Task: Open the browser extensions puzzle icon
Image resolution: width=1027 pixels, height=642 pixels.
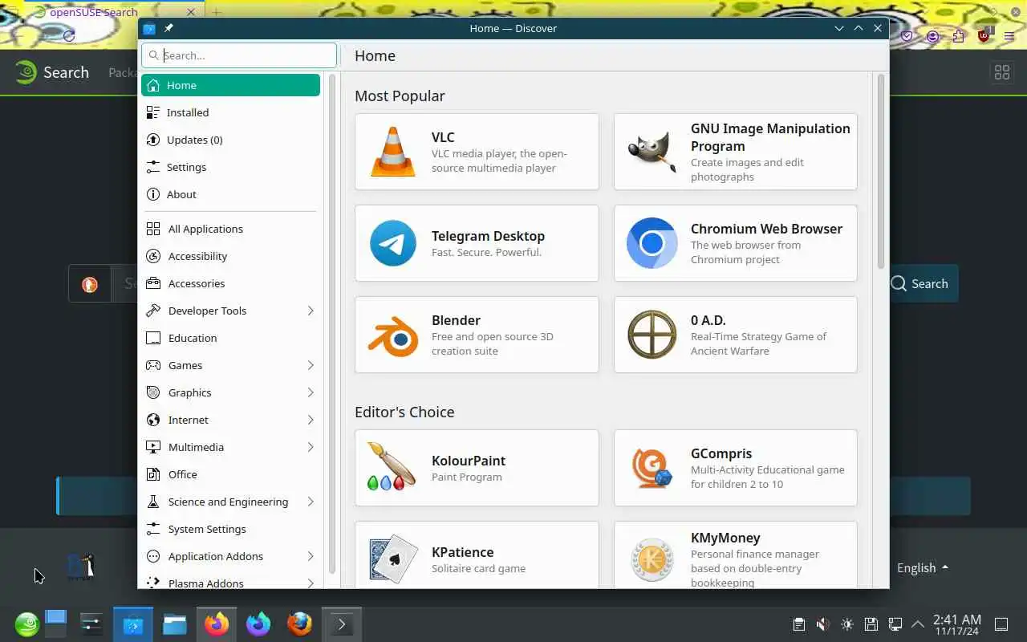Action: coord(959,36)
